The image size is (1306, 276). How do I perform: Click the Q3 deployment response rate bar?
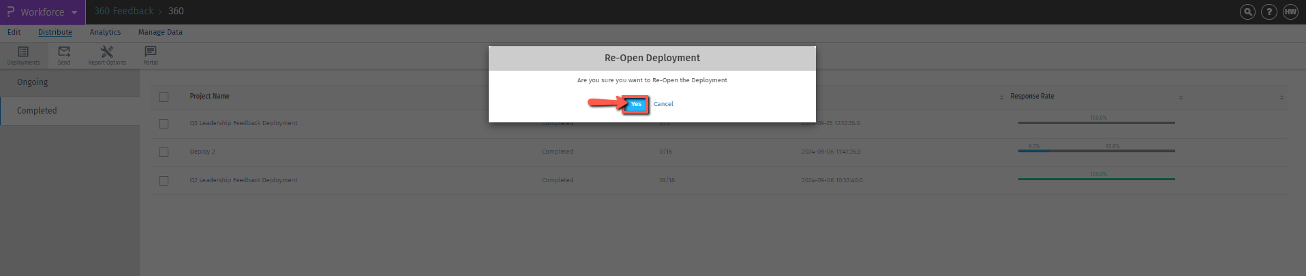click(x=1096, y=122)
